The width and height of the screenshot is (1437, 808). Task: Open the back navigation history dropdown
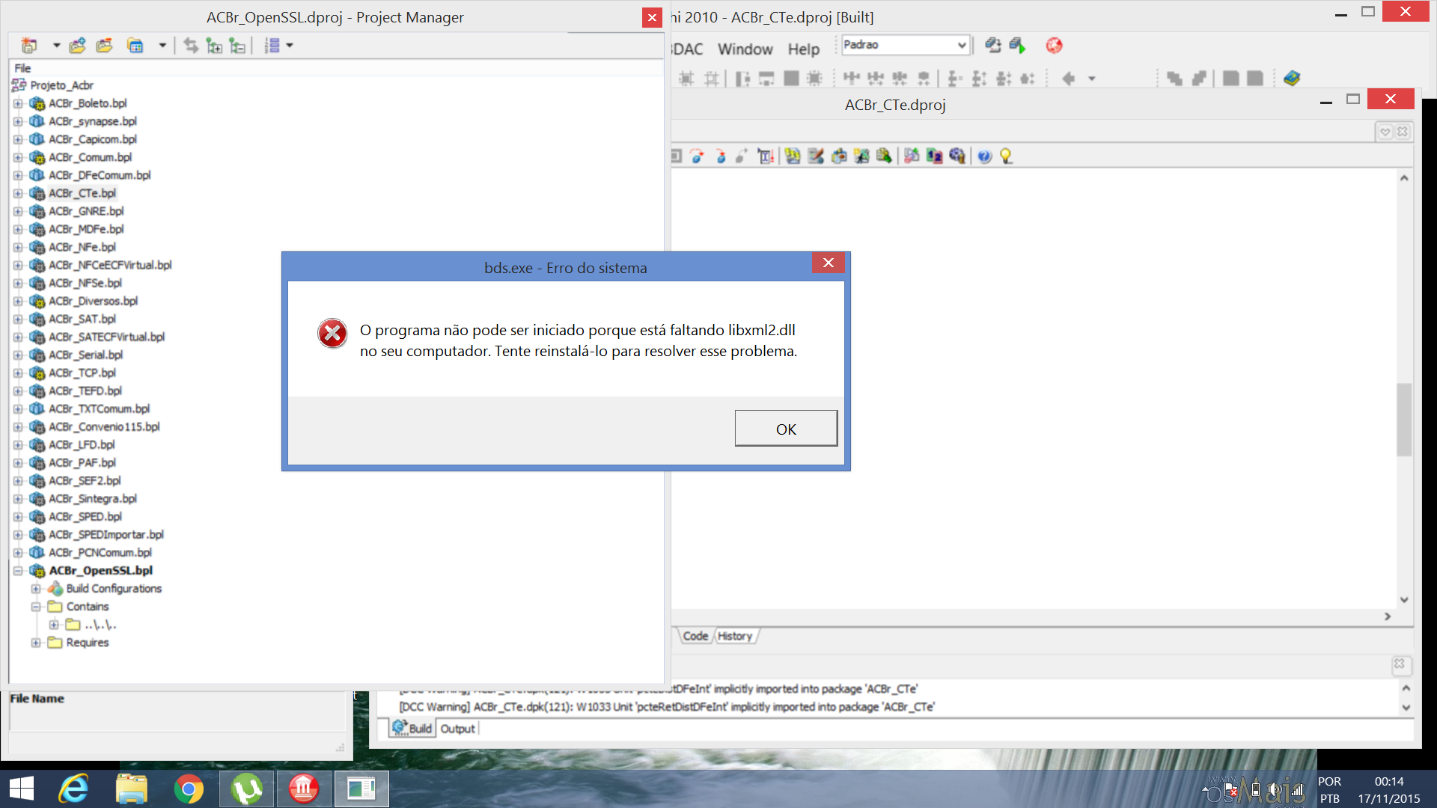click(1092, 79)
